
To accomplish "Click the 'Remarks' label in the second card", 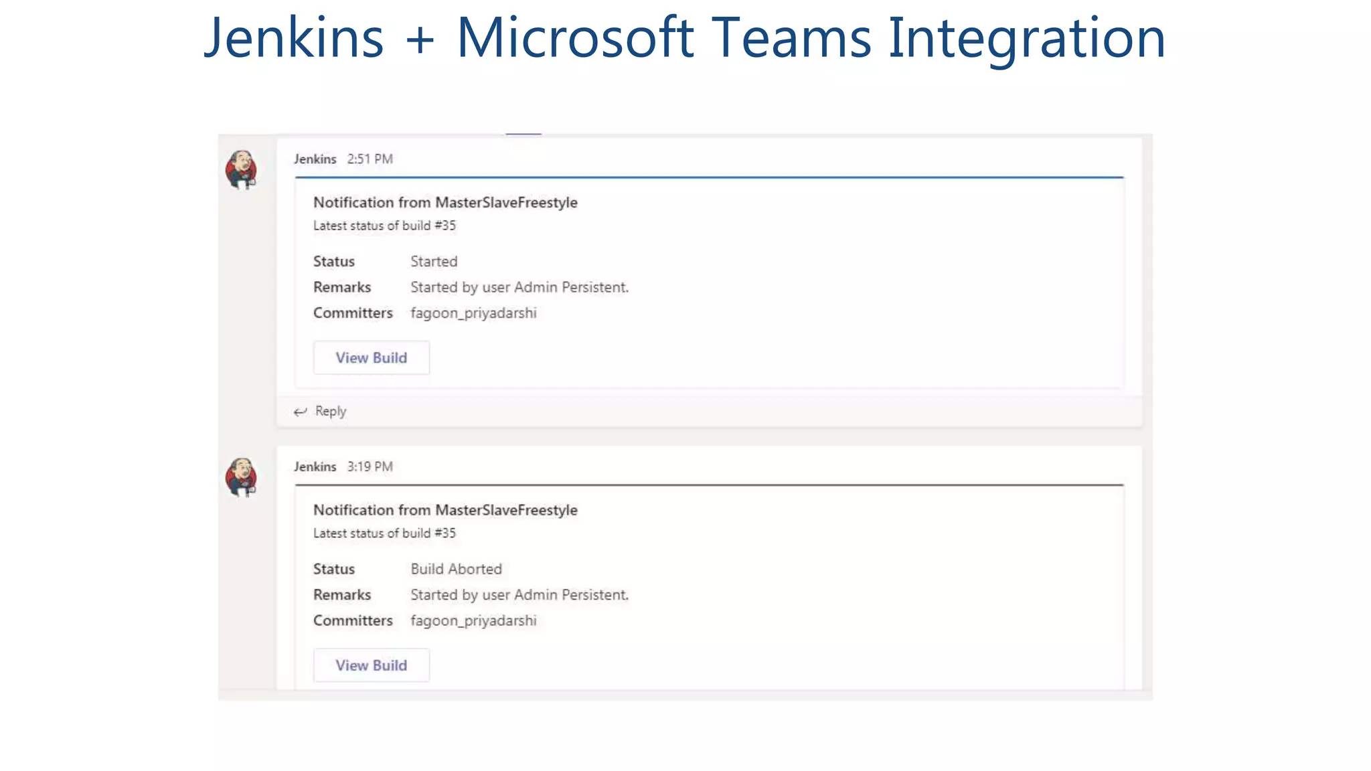I will coord(342,595).
